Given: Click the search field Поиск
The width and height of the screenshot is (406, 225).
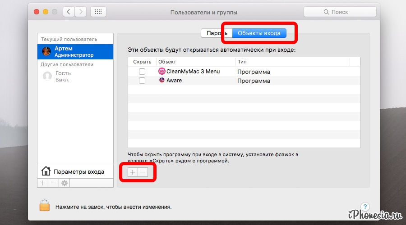Looking at the screenshot, I should [x=340, y=12].
